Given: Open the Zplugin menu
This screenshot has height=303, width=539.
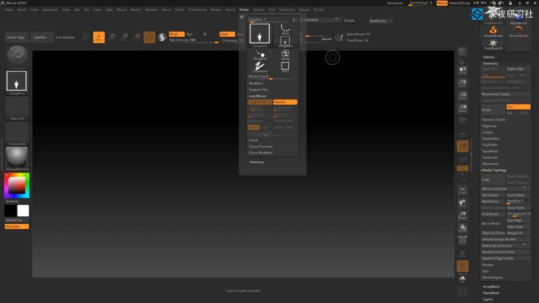Looking at the screenshot, I should (x=304, y=10).
